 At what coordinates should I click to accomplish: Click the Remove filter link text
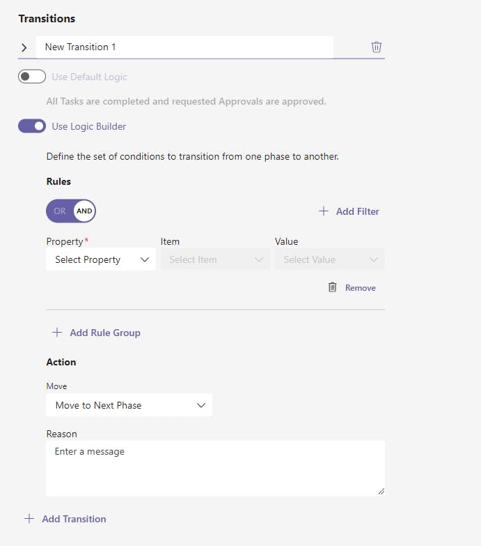(x=360, y=287)
